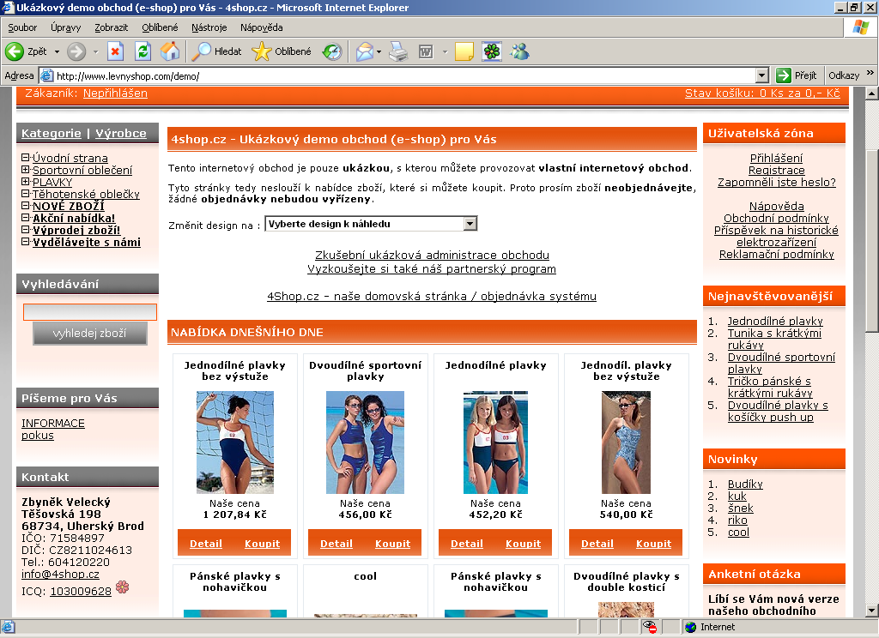Open Detail for Dvoudílné sportovní plavky
Viewport: 879px width, 638px height.
tap(336, 544)
